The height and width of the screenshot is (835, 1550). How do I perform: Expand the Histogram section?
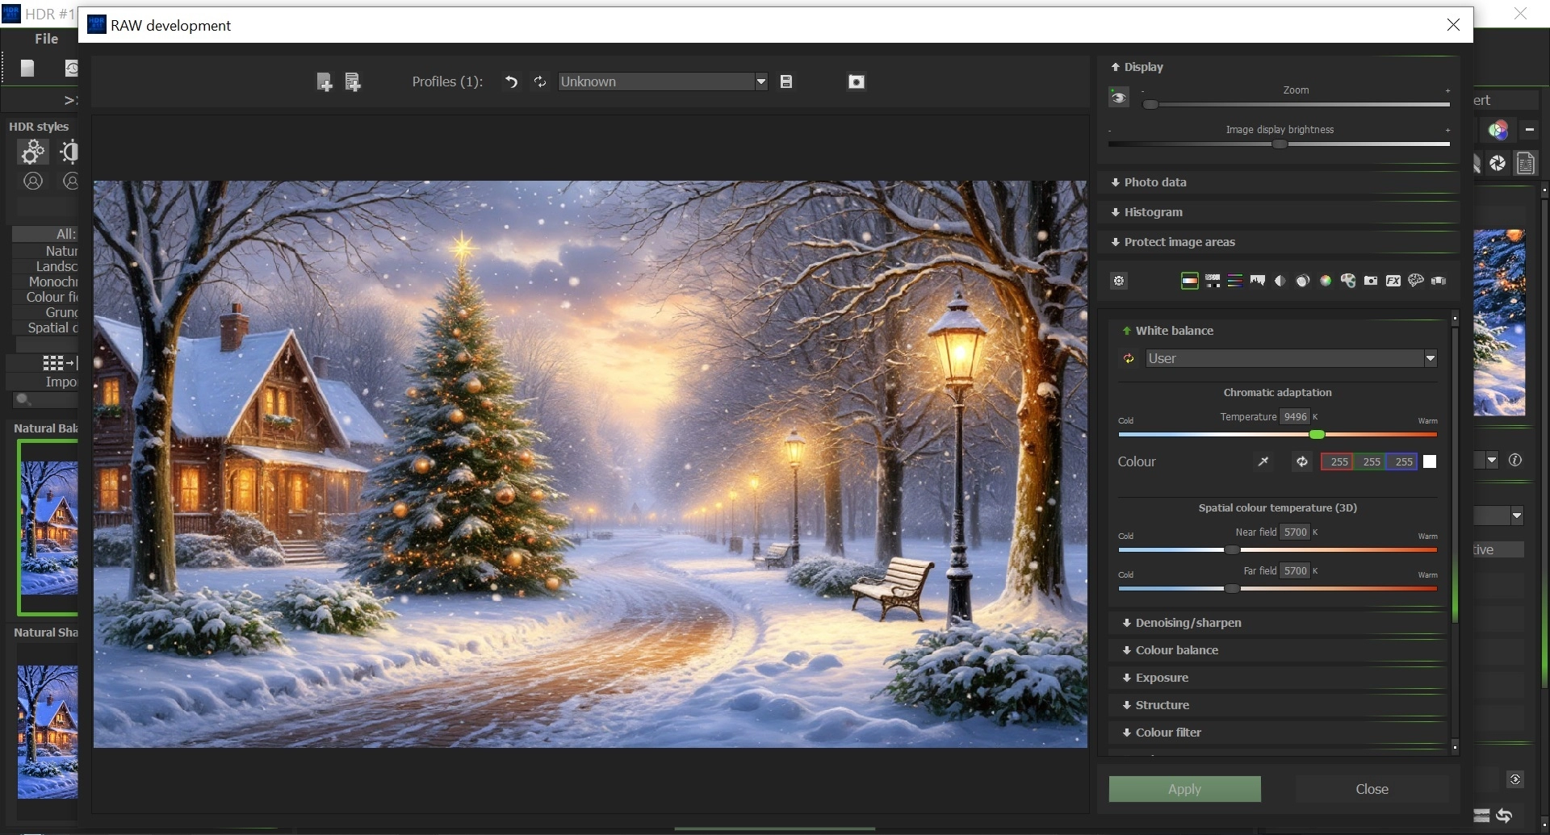1153,212
